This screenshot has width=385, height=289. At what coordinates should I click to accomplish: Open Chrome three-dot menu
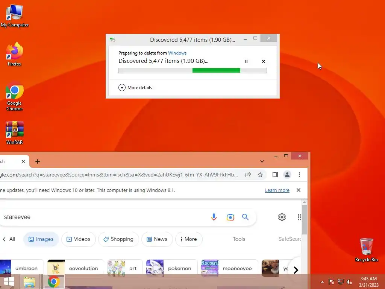tap(299, 175)
